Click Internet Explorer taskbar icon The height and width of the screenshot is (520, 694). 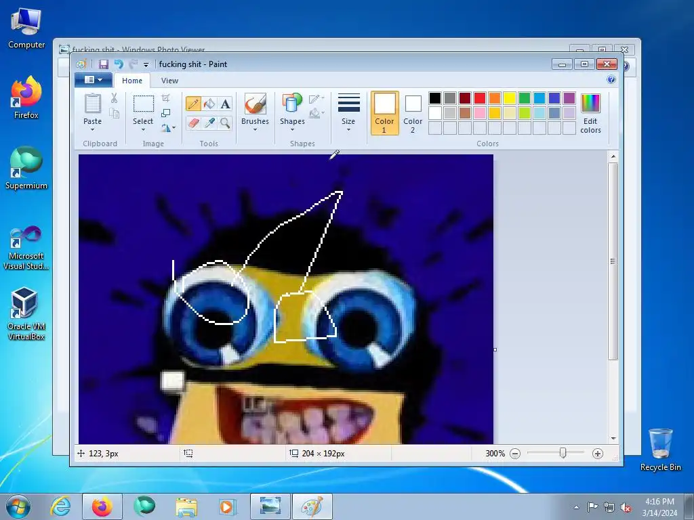pyautogui.click(x=60, y=506)
